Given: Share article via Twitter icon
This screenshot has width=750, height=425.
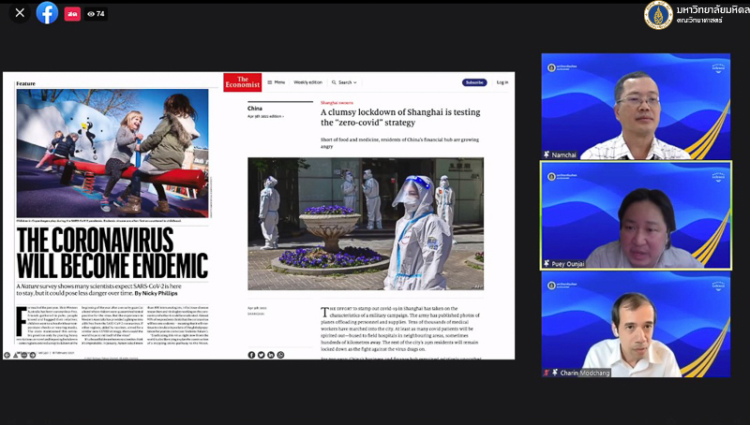Looking at the screenshot, I should pyautogui.click(x=261, y=355).
